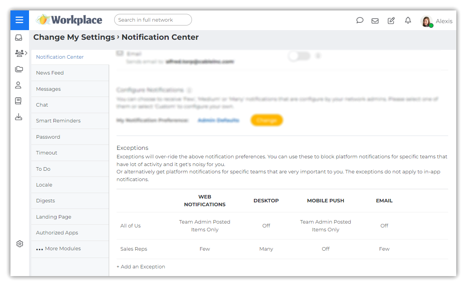Click the Admin Defaults preference link
466x285 pixels.
[218, 120]
